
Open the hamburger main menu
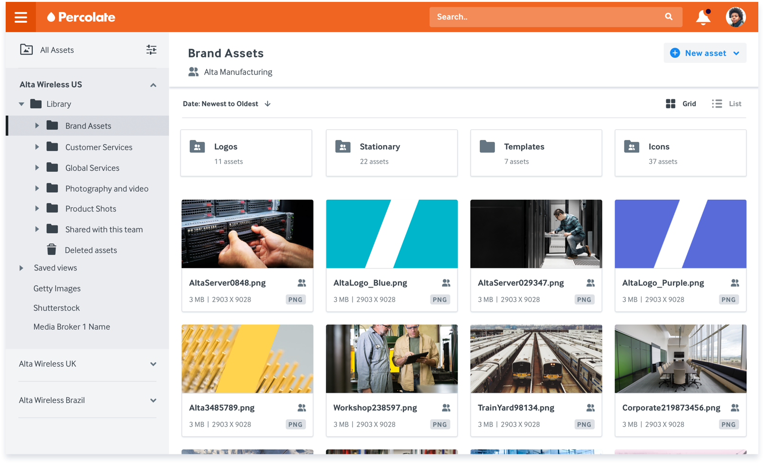21,17
